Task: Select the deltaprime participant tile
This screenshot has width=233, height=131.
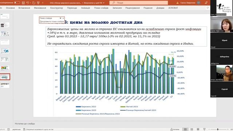Action: coord(222,57)
